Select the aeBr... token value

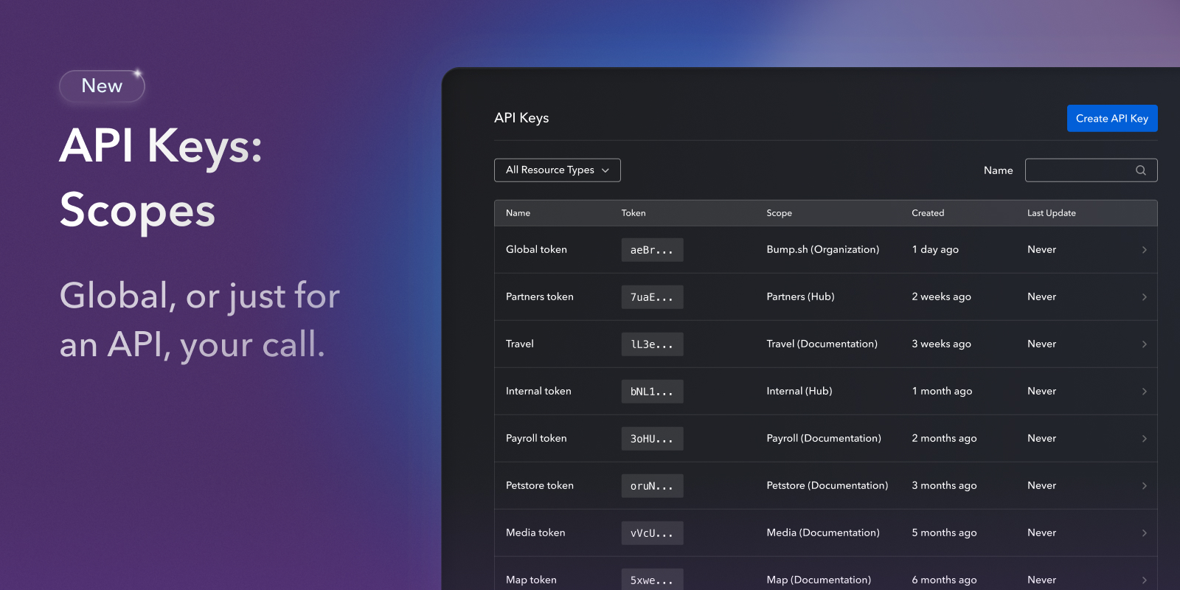click(652, 250)
